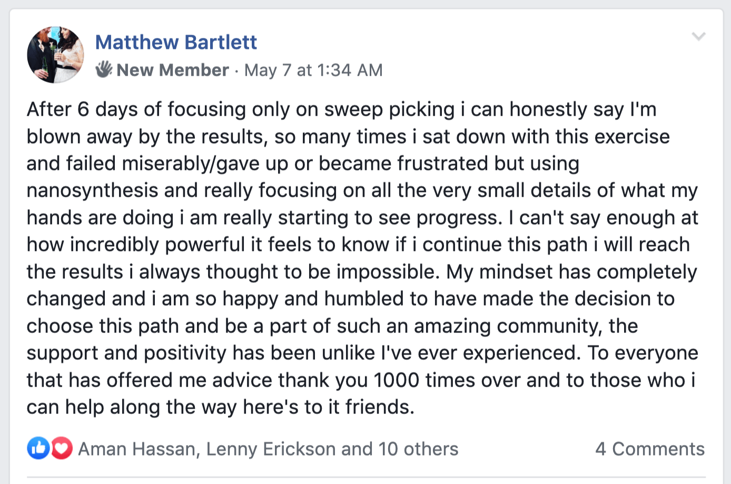This screenshot has height=484, width=731.
Task: Expand the post options chevron menu
Action: pyautogui.click(x=698, y=36)
